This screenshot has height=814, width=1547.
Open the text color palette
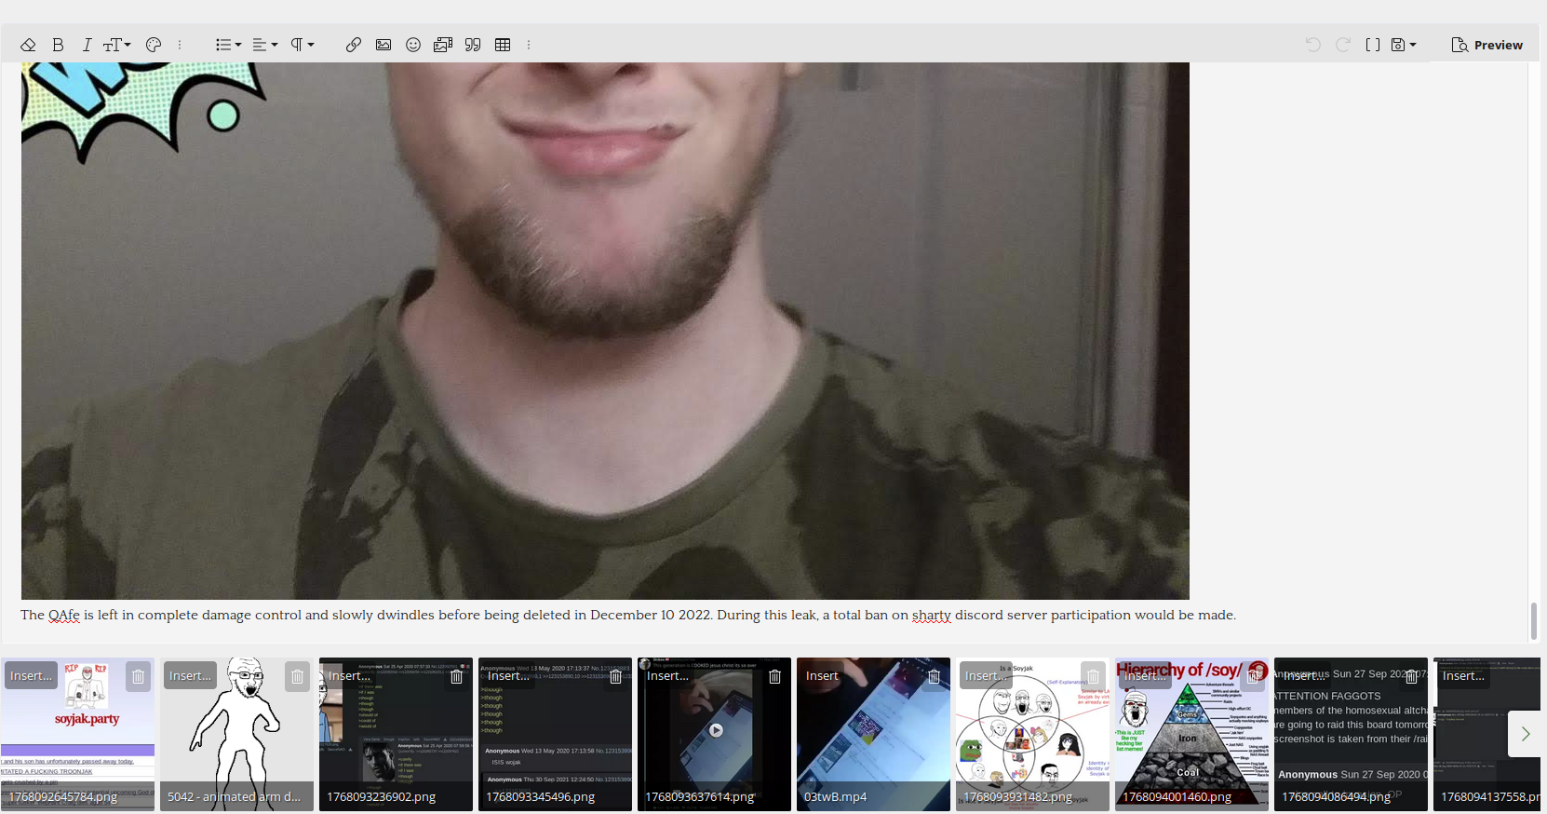coord(154,45)
